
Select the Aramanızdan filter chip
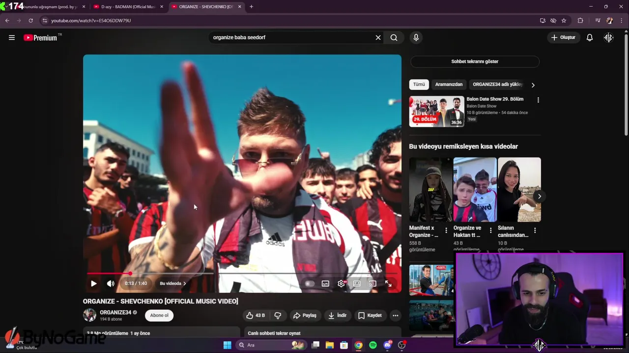[x=449, y=84]
